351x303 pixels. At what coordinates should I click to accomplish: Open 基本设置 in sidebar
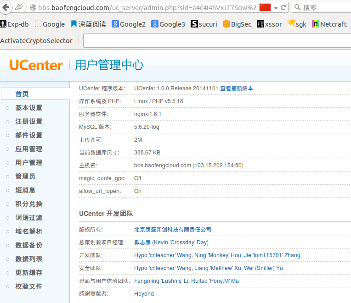28,108
